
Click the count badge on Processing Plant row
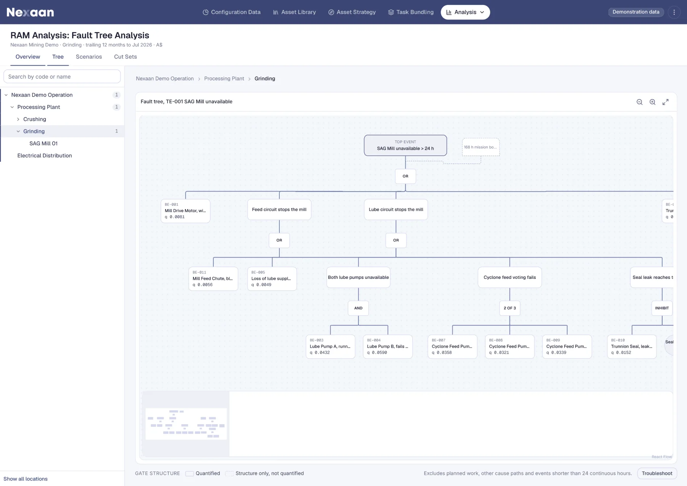tap(117, 107)
